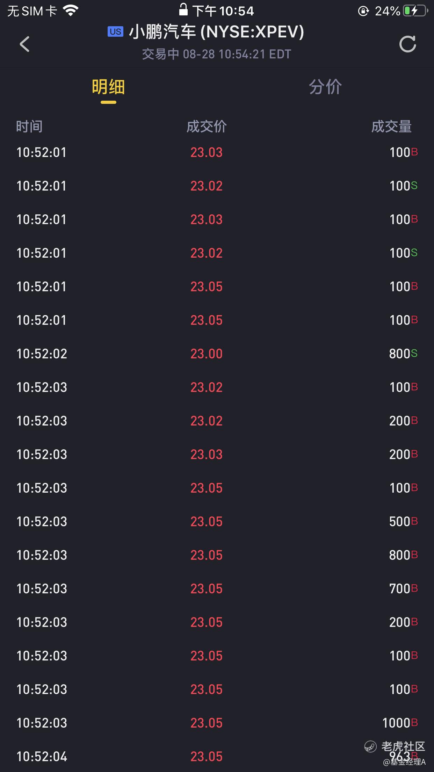434x772 pixels.
Task: Tap the padlock icon beside the clock
Action: [x=183, y=9]
